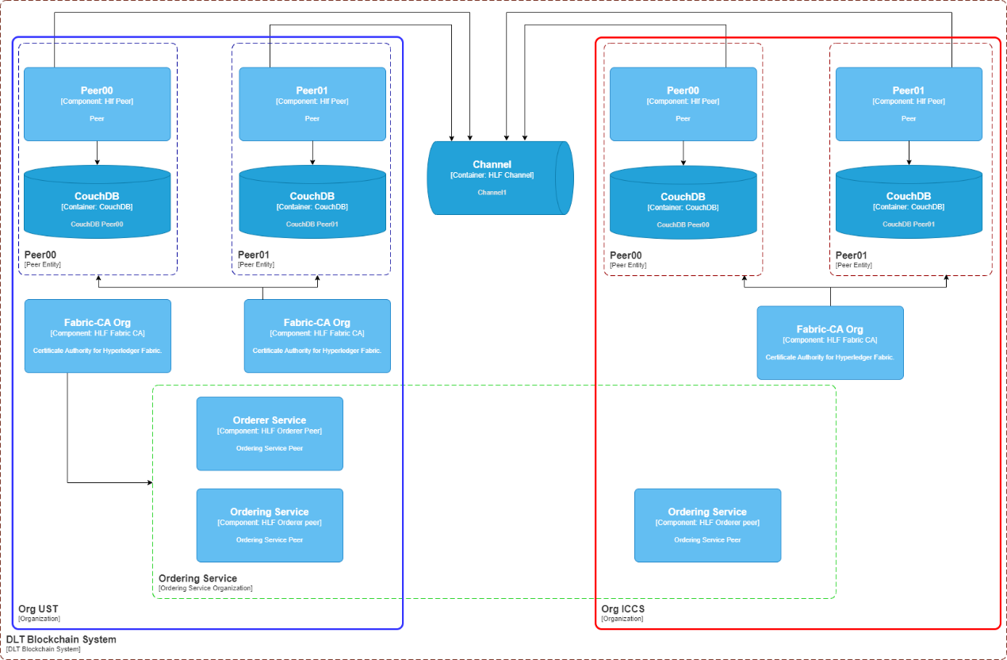Click the CouchDB Peer00 cylinder in Org ICCS

click(x=683, y=202)
